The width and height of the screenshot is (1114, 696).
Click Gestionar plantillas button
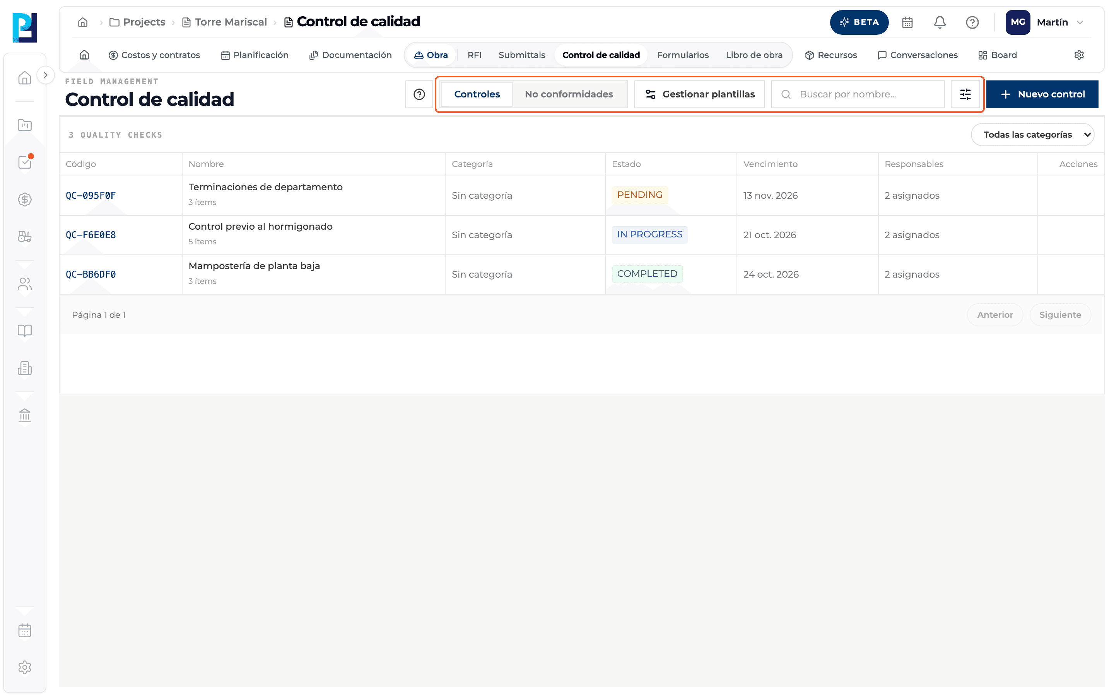click(699, 94)
